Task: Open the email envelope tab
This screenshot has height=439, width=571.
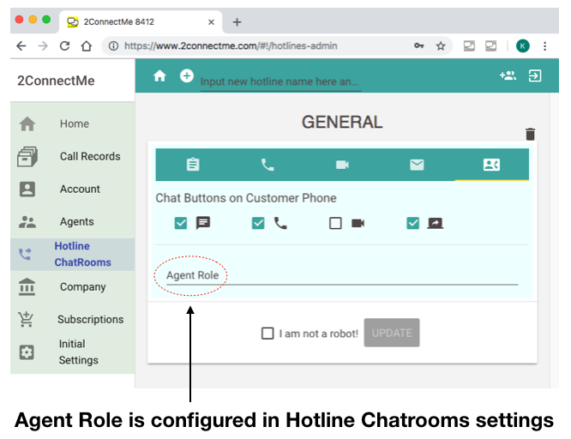Action: tap(417, 165)
